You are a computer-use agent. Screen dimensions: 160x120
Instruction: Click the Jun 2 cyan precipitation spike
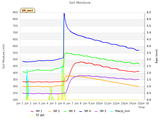point(27,69)
